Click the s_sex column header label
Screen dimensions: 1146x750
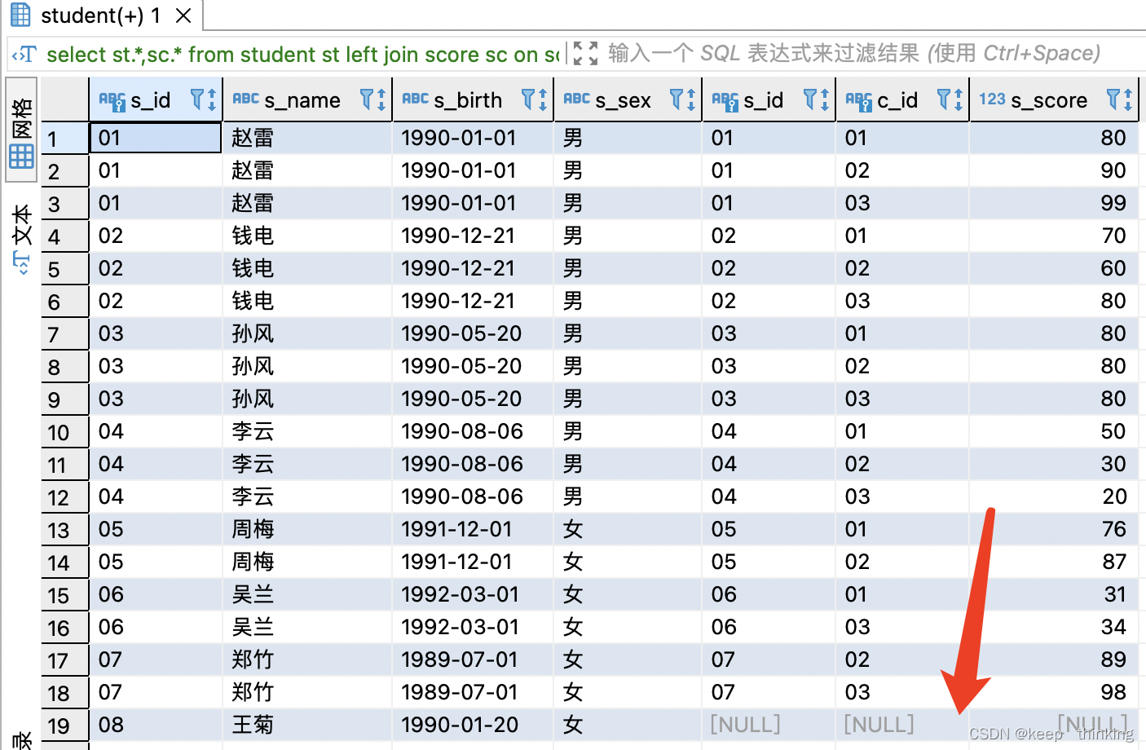click(623, 100)
